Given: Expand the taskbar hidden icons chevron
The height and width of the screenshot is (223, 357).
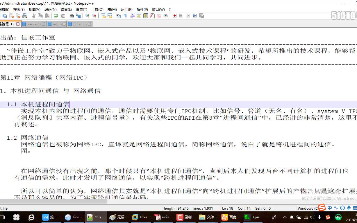Looking at the screenshot, I should tap(284, 217).
